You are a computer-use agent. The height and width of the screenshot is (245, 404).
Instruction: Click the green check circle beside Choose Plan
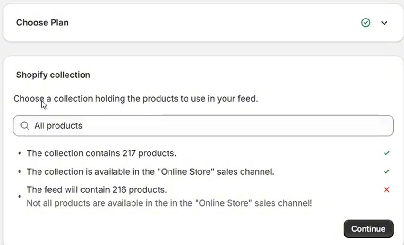tap(366, 23)
